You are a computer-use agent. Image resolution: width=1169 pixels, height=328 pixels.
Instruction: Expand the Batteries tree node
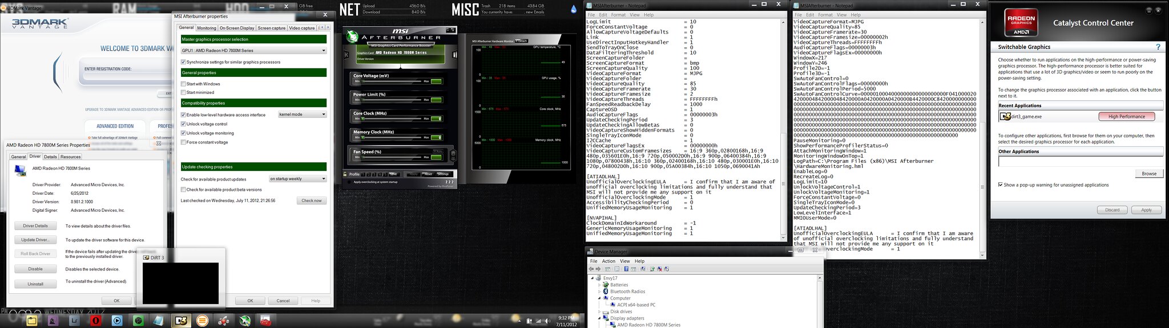click(x=599, y=285)
